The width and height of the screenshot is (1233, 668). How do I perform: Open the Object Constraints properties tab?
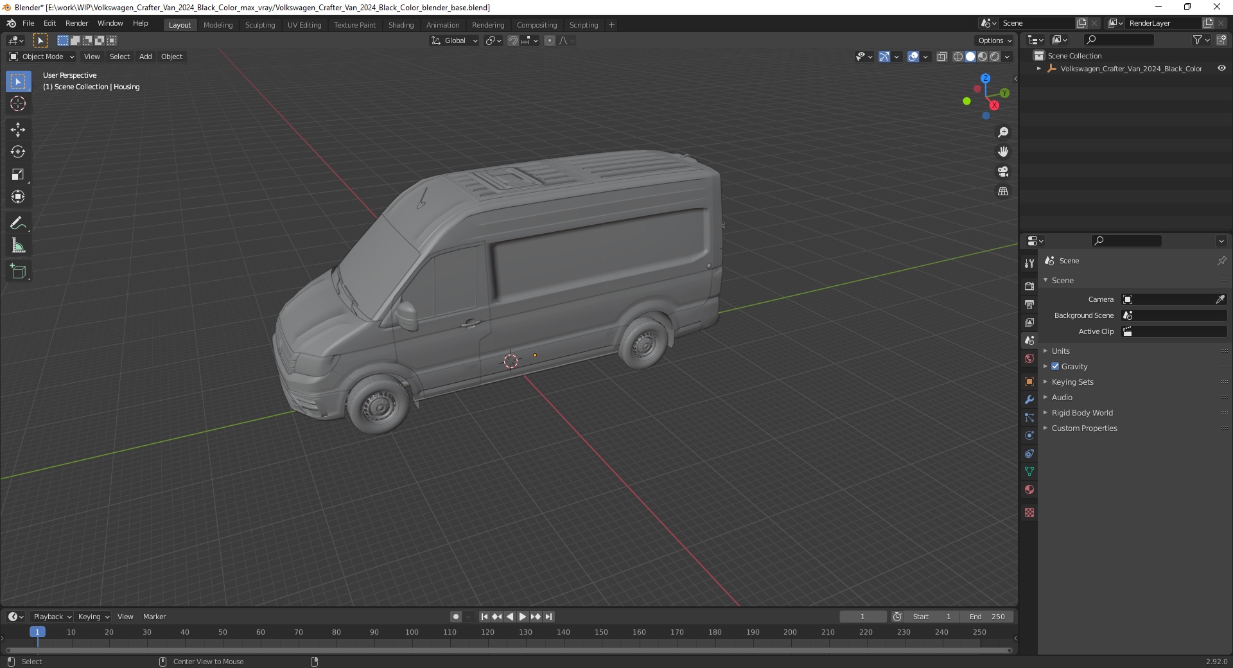pyautogui.click(x=1029, y=453)
